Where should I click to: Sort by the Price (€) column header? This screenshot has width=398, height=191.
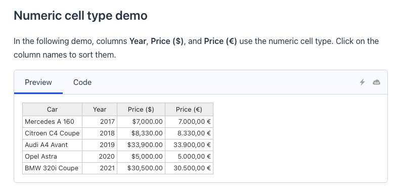189,110
